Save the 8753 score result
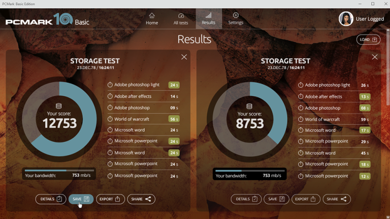This screenshot has height=219, width=390. tap(276, 199)
